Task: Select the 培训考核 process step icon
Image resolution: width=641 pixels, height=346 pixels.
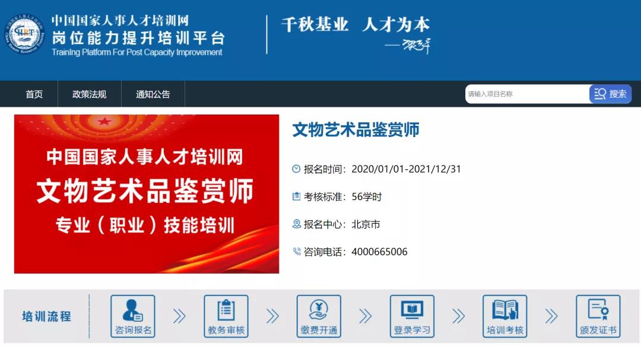Action: click(x=505, y=316)
